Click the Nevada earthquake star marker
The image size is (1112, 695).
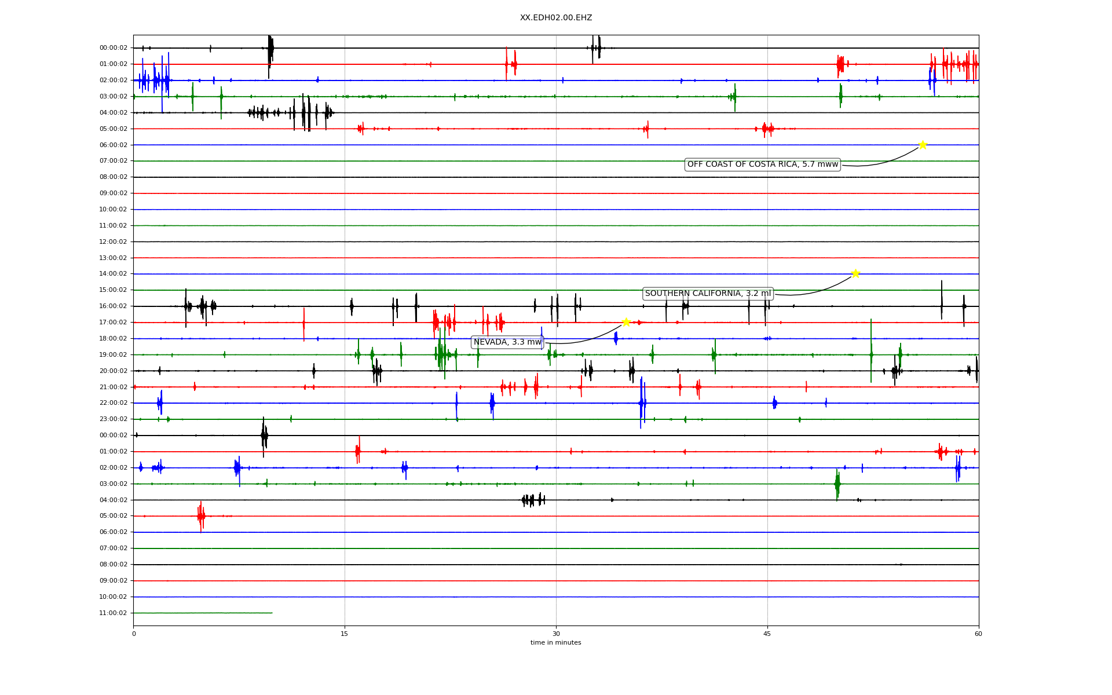(x=626, y=322)
